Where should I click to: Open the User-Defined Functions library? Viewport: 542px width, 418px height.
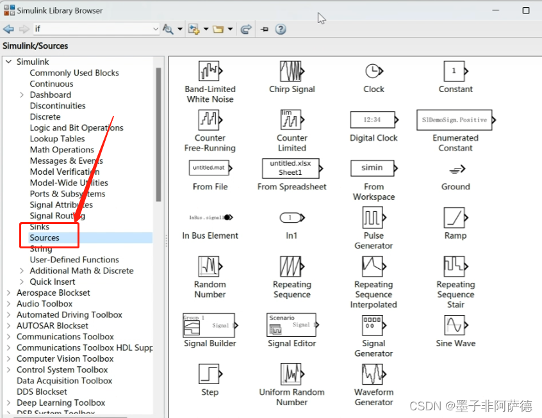pos(74,259)
